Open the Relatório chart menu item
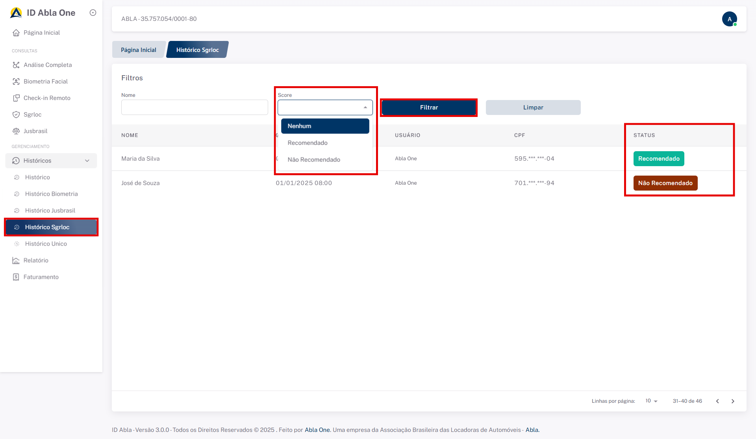 pos(35,260)
